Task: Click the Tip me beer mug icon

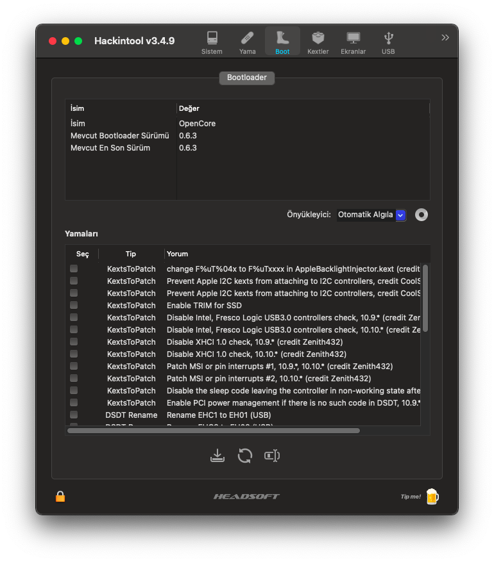Action: tap(432, 497)
